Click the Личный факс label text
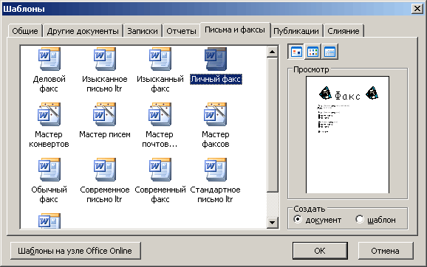The width and height of the screenshot is (427, 267). [x=216, y=79]
